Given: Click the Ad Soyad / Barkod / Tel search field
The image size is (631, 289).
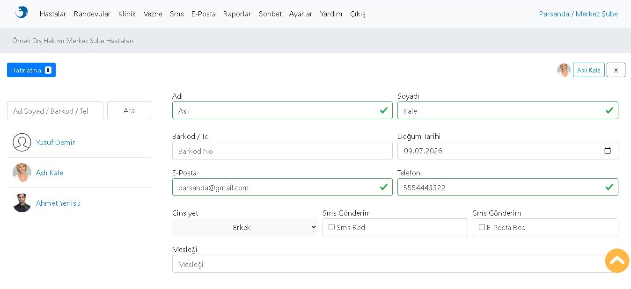Looking at the screenshot, I should pos(55,110).
